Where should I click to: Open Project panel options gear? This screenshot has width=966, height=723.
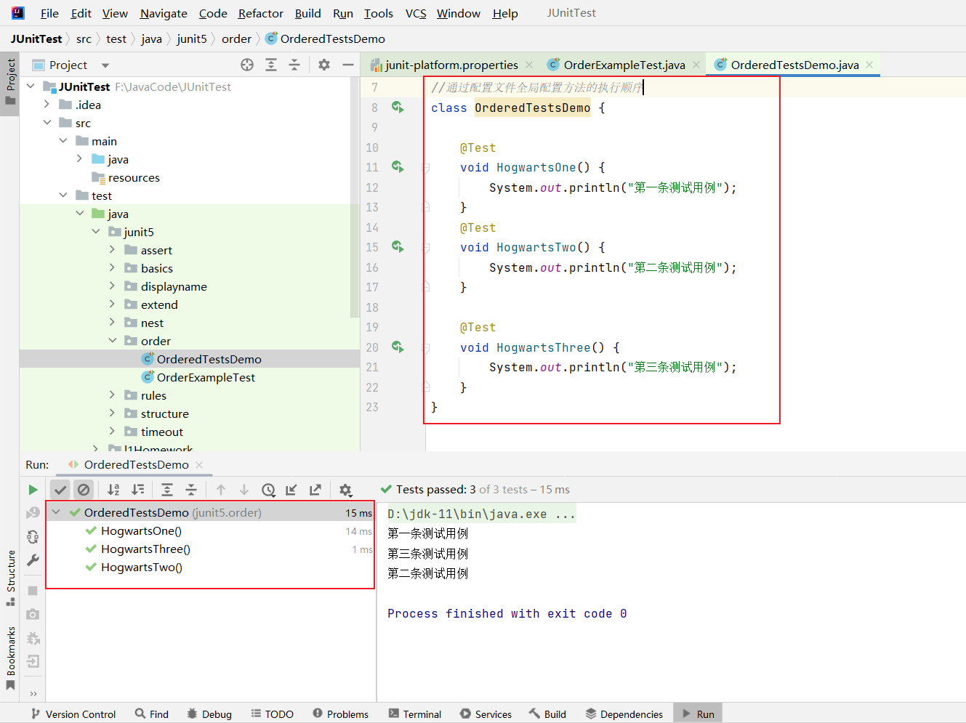(324, 65)
